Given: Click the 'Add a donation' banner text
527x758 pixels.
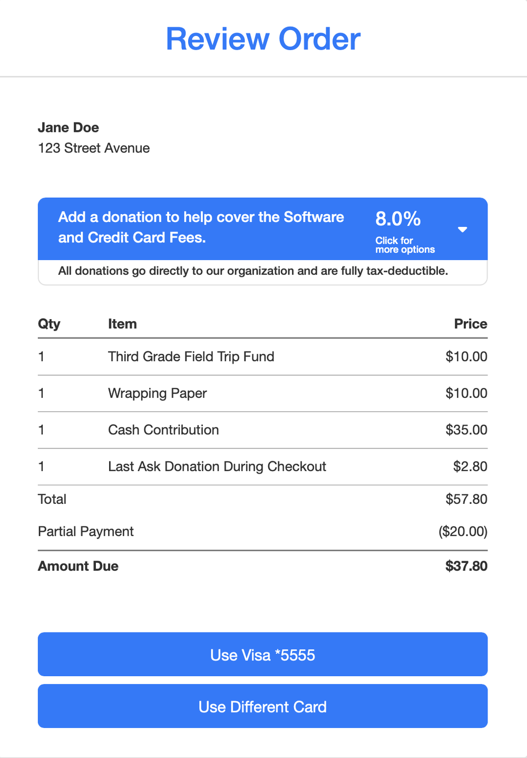Looking at the screenshot, I should coord(201,227).
